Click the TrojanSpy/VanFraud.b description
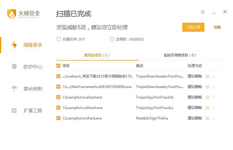 155,97
